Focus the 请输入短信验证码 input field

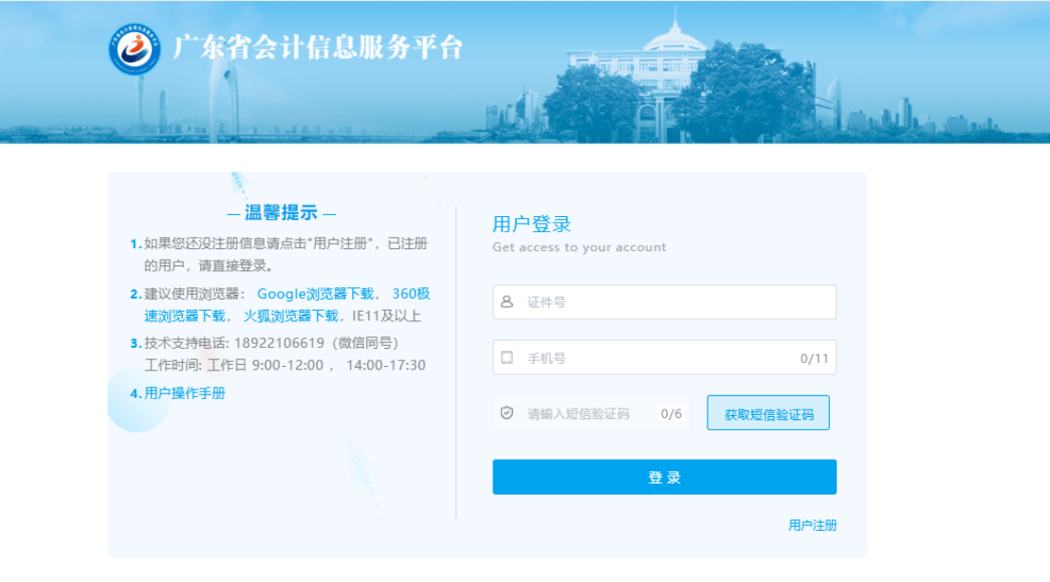pos(592,413)
